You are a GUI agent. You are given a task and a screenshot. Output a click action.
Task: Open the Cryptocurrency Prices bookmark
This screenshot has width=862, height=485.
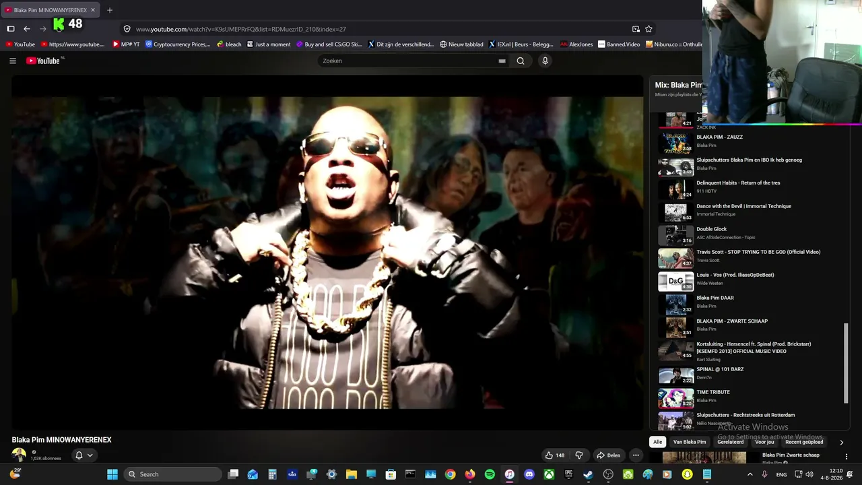178,44
